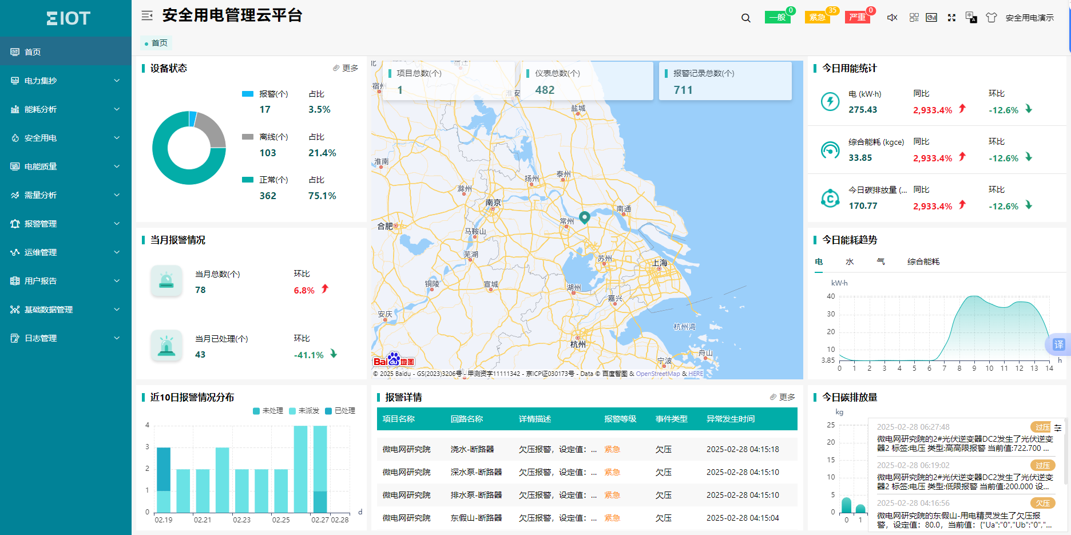Show 严重 level alarms badge
The image size is (1071, 535).
click(x=858, y=17)
